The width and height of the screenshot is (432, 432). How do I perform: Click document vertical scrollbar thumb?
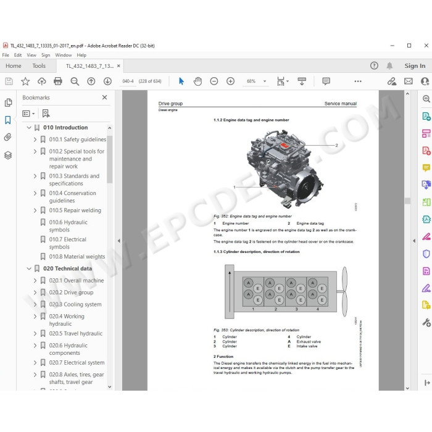click(x=407, y=201)
